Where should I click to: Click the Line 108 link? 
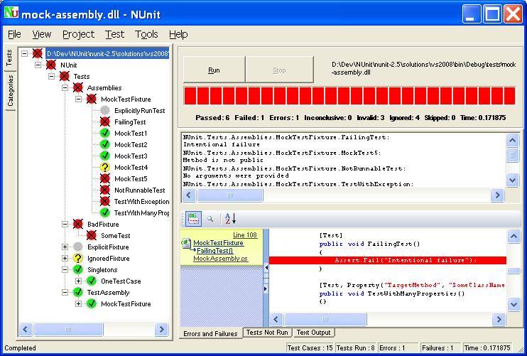[x=244, y=235]
